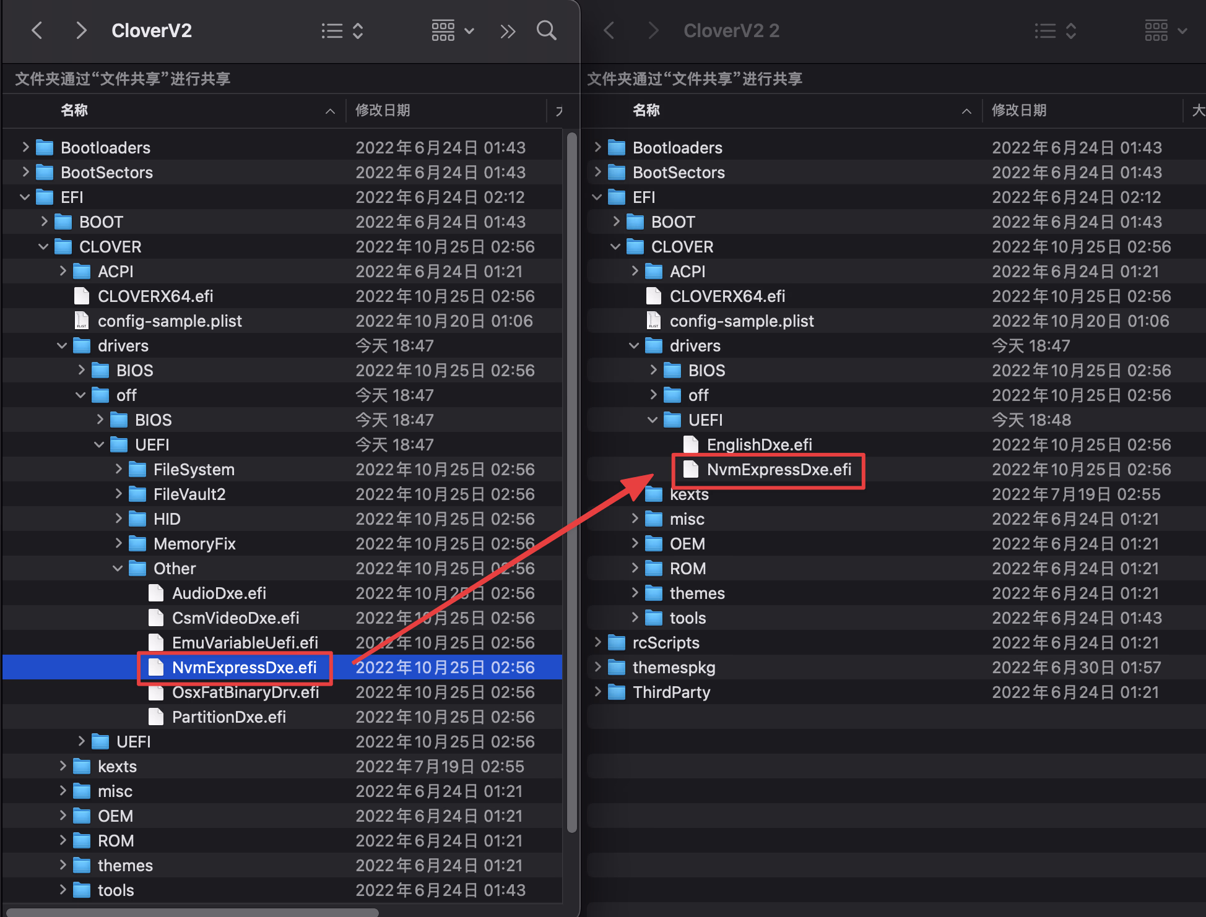The image size is (1206, 917).
Task: Open list view options in left window
Action: click(342, 31)
